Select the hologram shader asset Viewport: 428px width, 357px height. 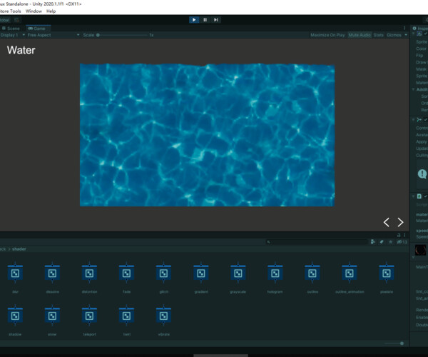tap(275, 278)
